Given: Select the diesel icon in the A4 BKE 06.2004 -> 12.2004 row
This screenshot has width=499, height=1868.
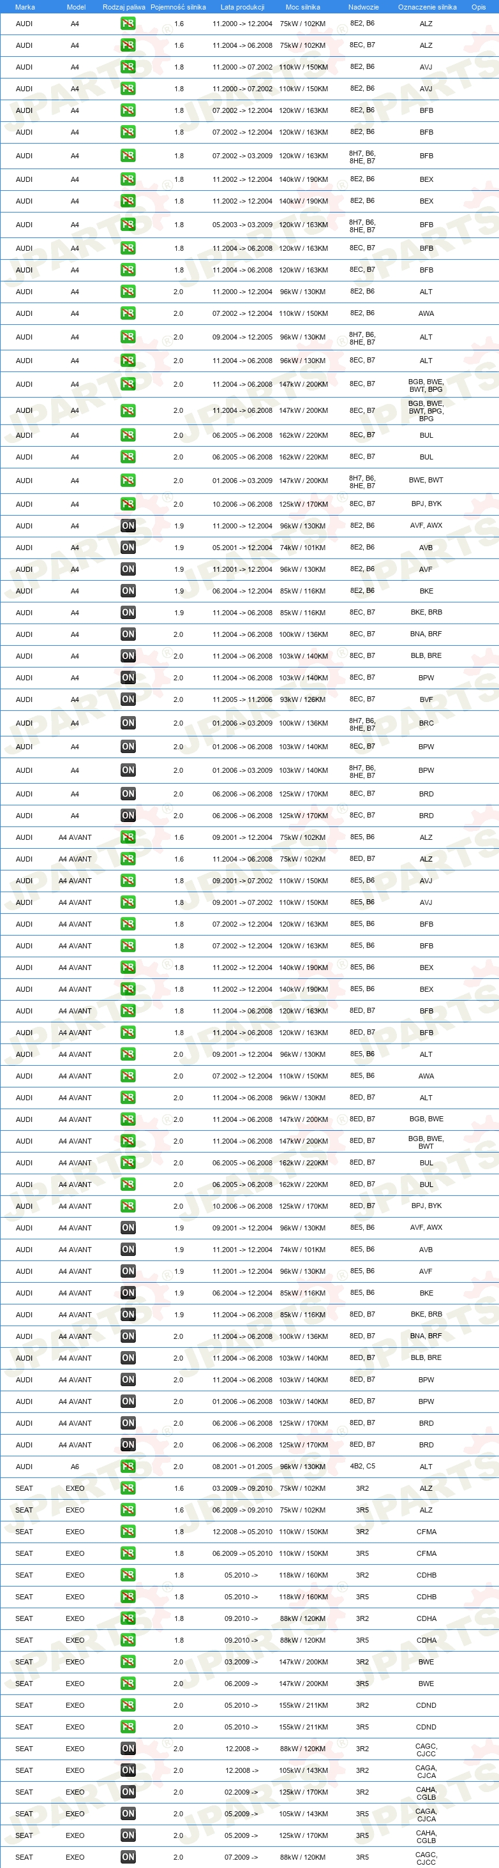Looking at the screenshot, I should coord(128,591).
